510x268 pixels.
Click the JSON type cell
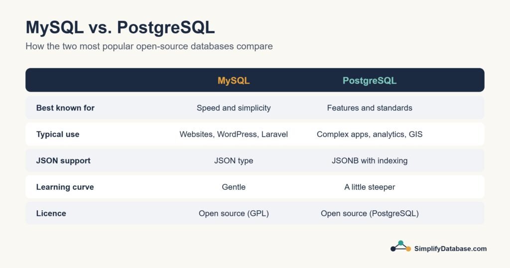[234, 161]
